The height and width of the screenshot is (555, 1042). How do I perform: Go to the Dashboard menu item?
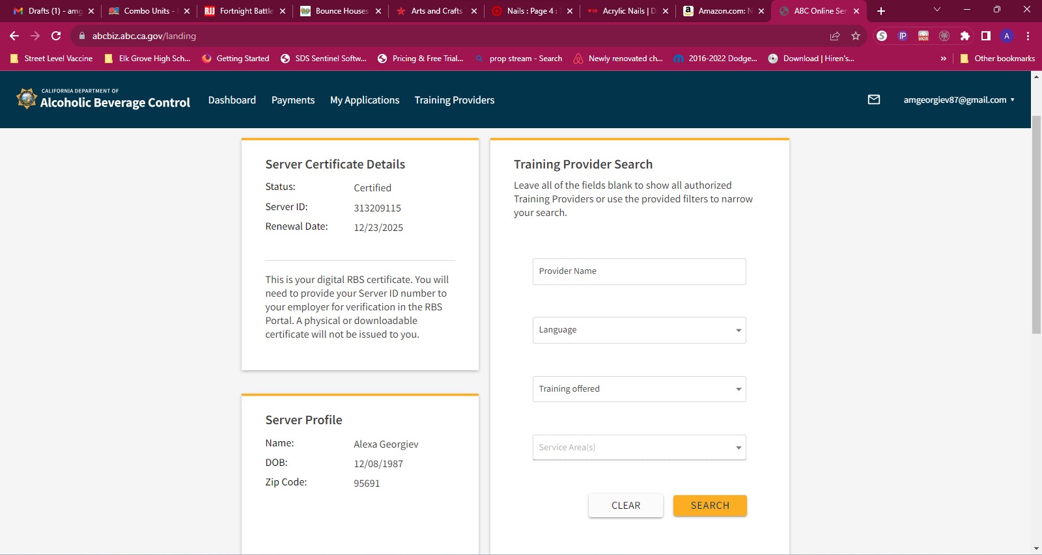[x=232, y=100]
